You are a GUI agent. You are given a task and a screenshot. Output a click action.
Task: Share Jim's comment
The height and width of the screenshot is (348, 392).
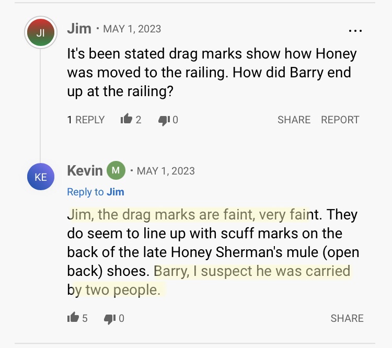click(294, 120)
